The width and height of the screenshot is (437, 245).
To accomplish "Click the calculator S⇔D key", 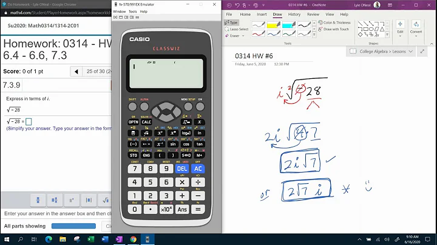I will (x=186, y=155).
